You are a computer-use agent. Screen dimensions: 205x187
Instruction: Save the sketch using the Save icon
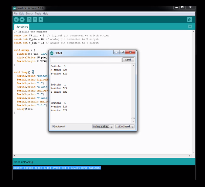[x=41, y=19]
